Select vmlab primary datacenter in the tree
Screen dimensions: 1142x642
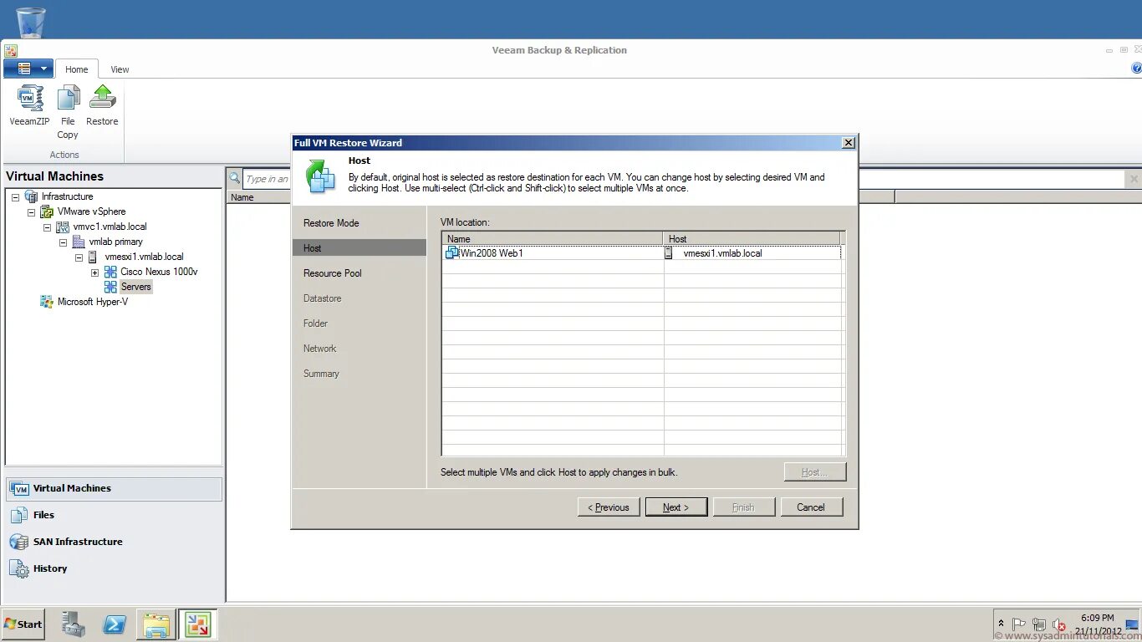pyautogui.click(x=116, y=242)
